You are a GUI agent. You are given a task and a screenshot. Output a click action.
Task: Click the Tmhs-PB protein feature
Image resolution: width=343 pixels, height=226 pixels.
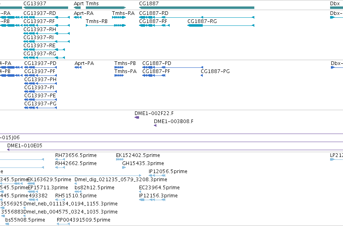click(119, 67)
